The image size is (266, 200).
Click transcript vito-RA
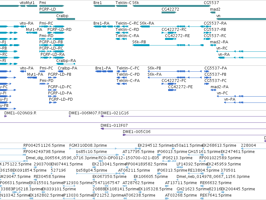tap(27, 23)
